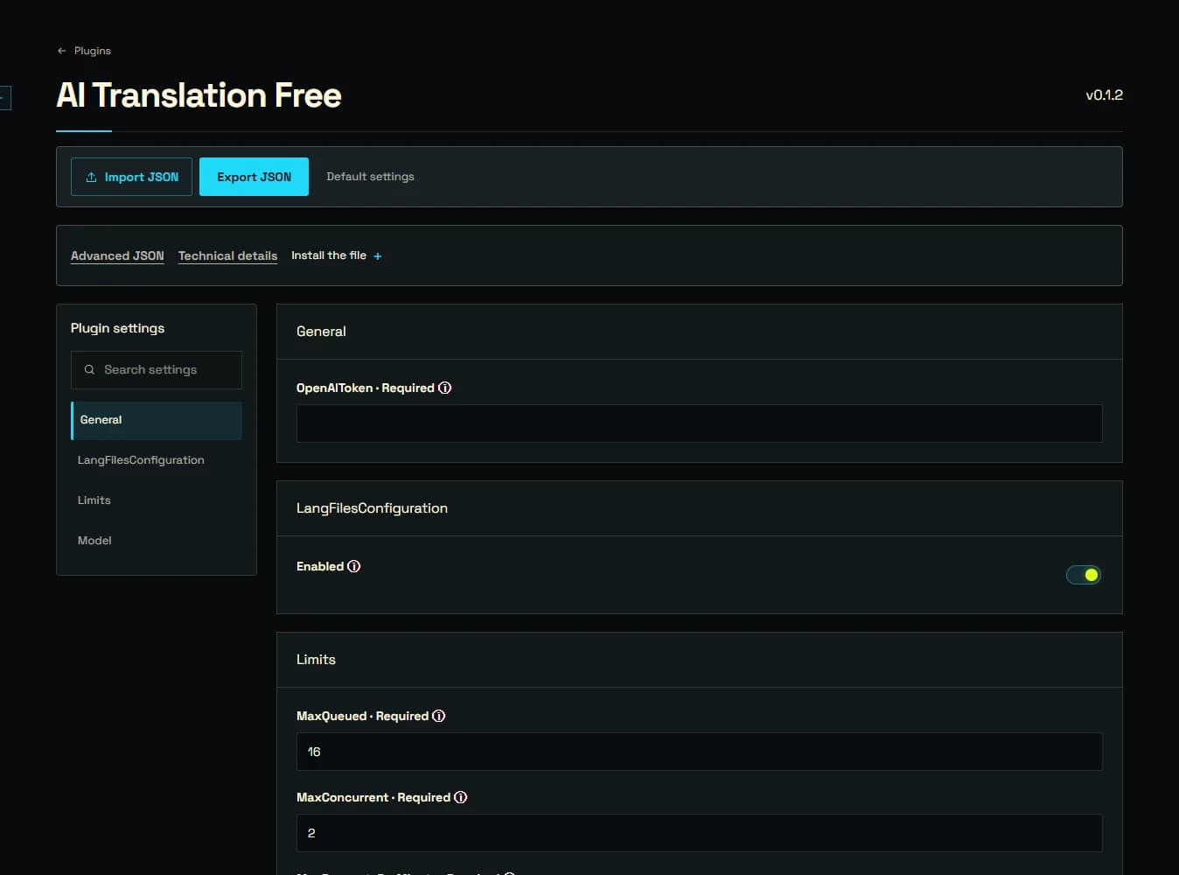Screen dimensions: 1179x875
Task: Open the Advanced JSON link
Action: click(117, 255)
